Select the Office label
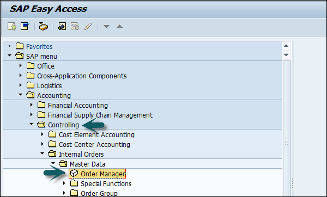 click(46, 66)
